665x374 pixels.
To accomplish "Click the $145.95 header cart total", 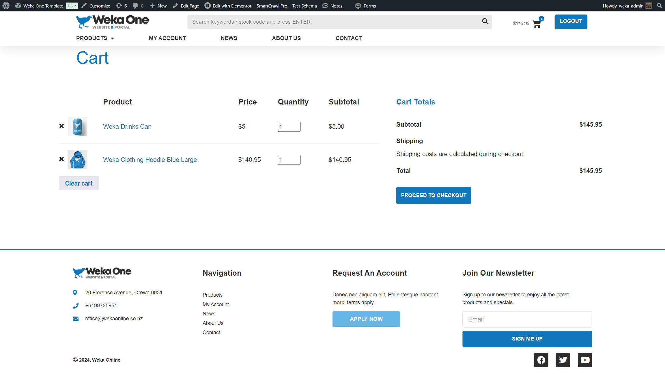I will click(521, 24).
